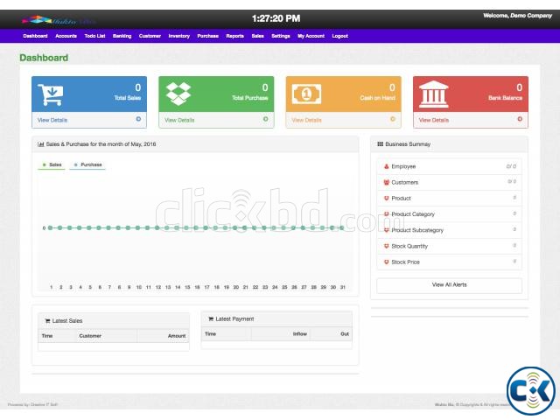Open the Purchase menu
Screen dimensions: 560x420
point(208,36)
